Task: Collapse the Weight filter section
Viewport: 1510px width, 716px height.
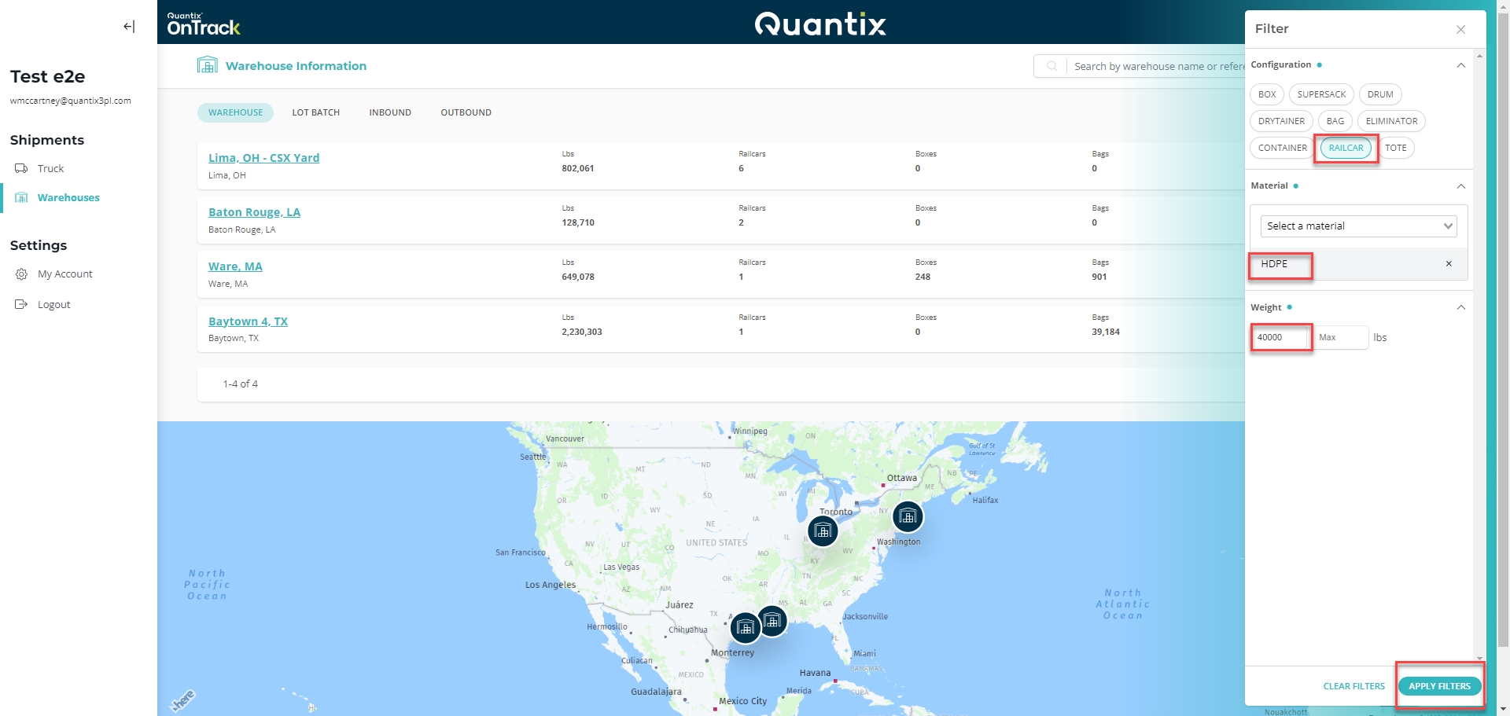Action: [1460, 307]
